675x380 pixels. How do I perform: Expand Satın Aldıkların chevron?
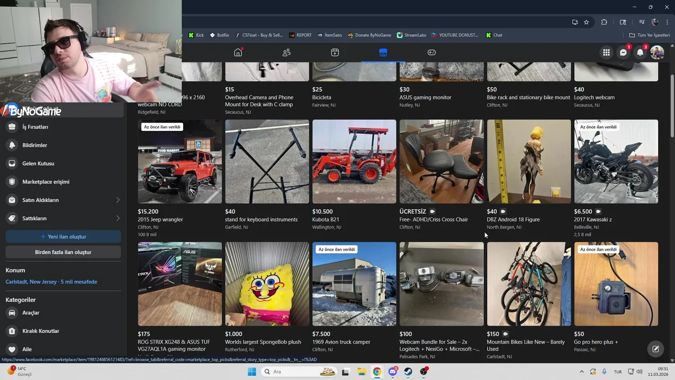tap(118, 200)
